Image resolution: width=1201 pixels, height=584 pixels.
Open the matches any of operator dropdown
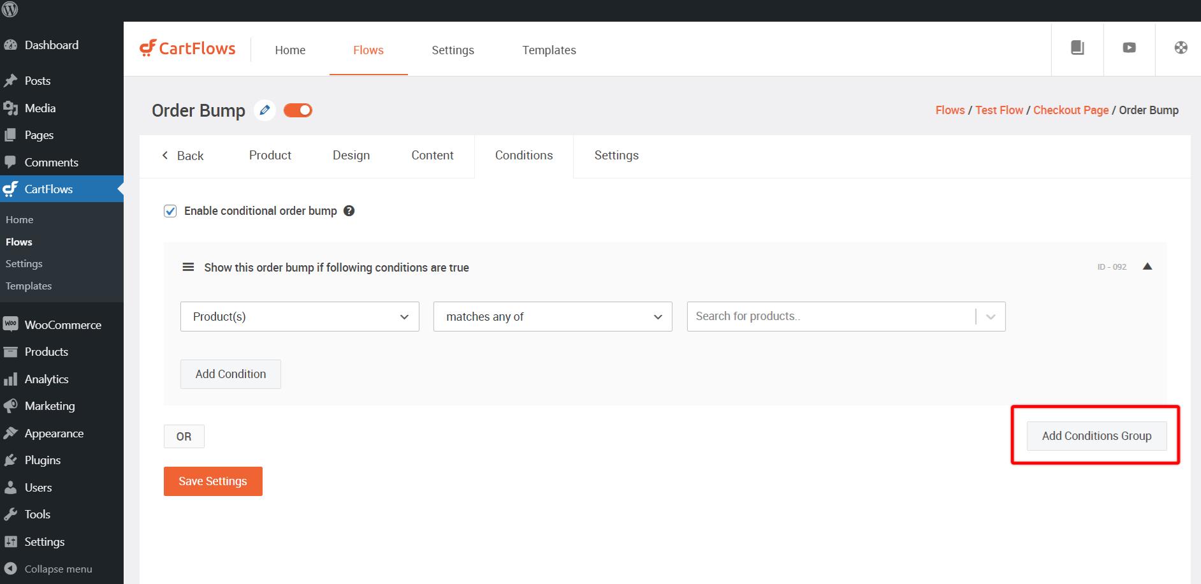pyautogui.click(x=553, y=317)
